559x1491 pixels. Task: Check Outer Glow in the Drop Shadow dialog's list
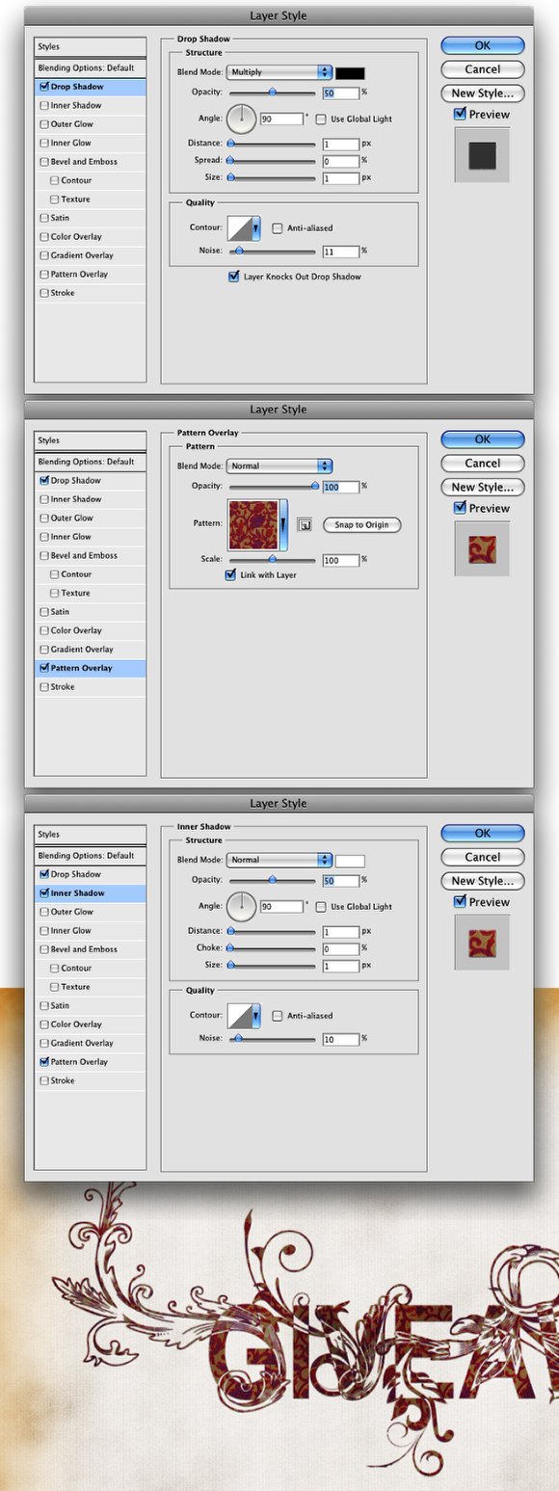(x=44, y=124)
